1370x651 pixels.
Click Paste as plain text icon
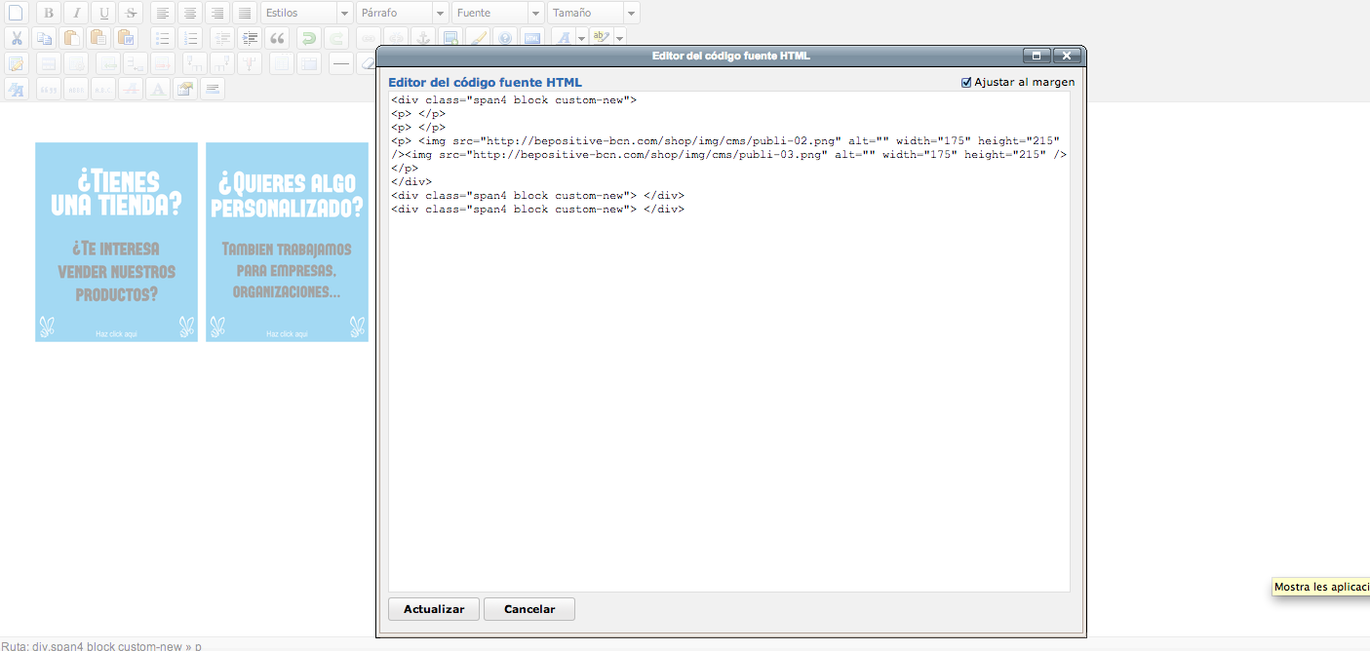tap(98, 38)
